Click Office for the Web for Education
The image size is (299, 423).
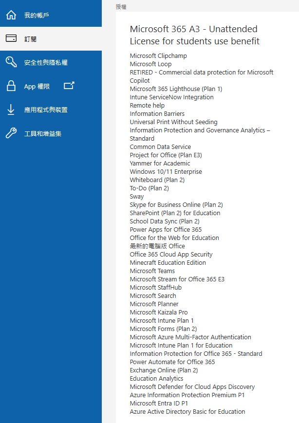coord(174,238)
